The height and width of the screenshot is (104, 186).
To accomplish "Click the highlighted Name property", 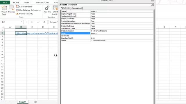I will click(76, 33).
